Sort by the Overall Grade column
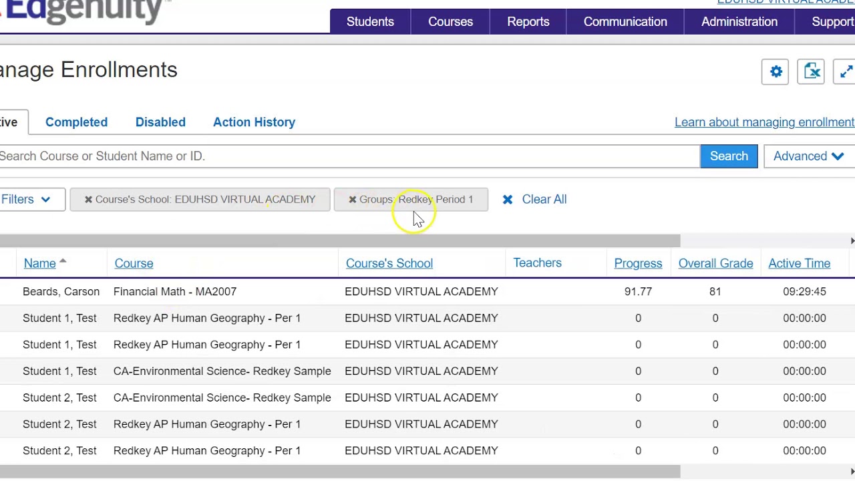 [x=715, y=263]
